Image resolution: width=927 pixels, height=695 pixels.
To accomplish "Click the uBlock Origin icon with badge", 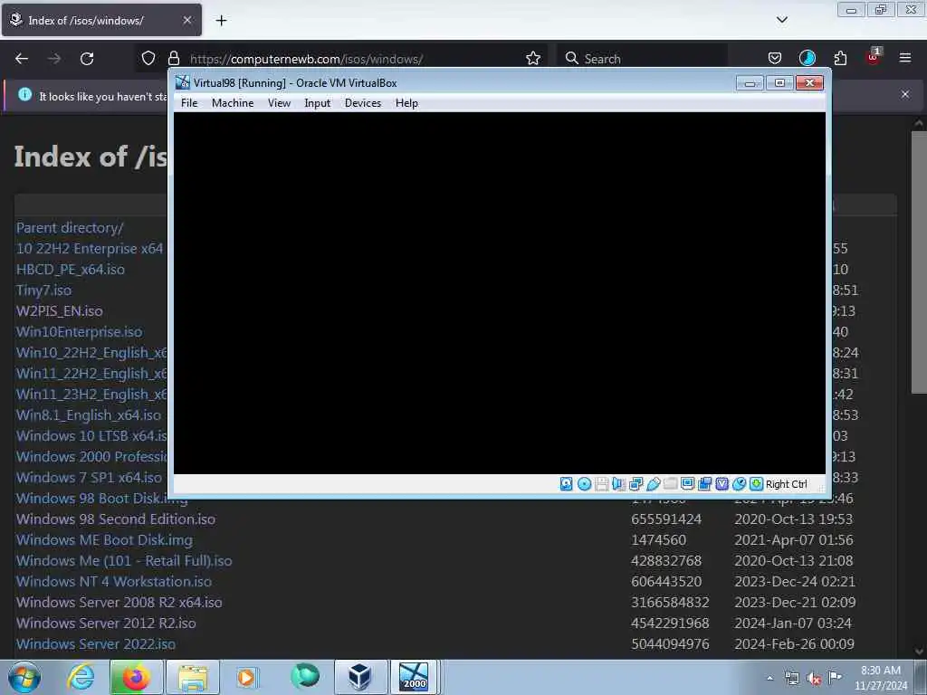I will tap(874, 57).
